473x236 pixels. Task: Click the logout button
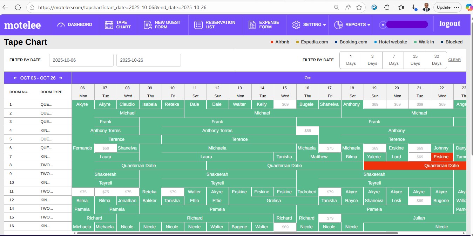(450, 24)
